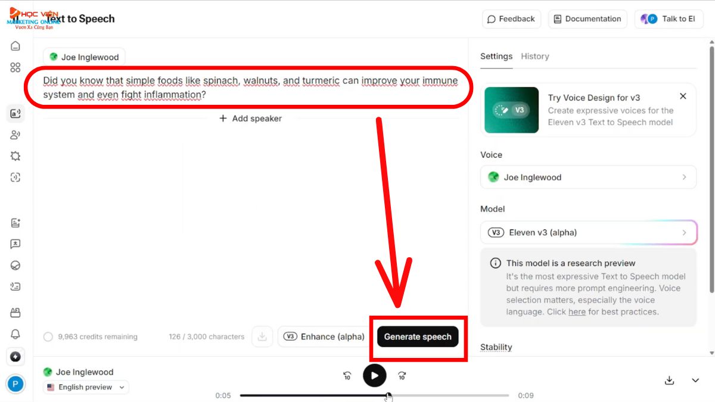Click the 'Try Voice Design for v3' heading
Viewport: 715px width, 402px height.
point(594,98)
